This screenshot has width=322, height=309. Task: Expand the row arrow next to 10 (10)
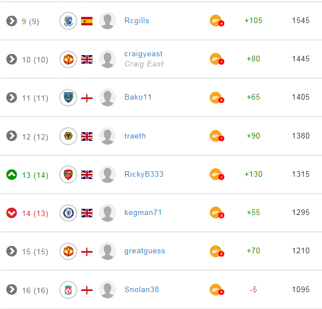(11, 59)
